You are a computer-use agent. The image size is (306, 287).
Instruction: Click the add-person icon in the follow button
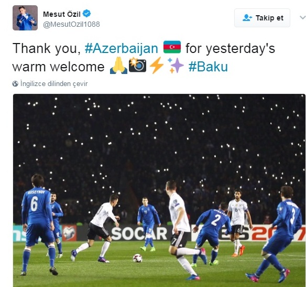[247, 18]
